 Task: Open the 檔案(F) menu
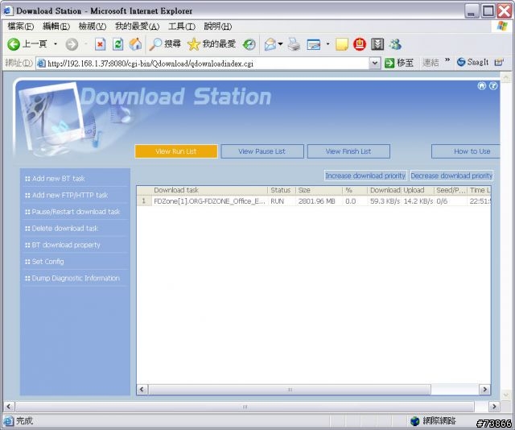pos(20,26)
